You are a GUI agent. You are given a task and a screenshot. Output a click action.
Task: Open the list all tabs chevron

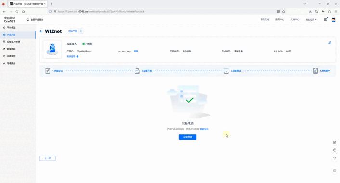305,4
